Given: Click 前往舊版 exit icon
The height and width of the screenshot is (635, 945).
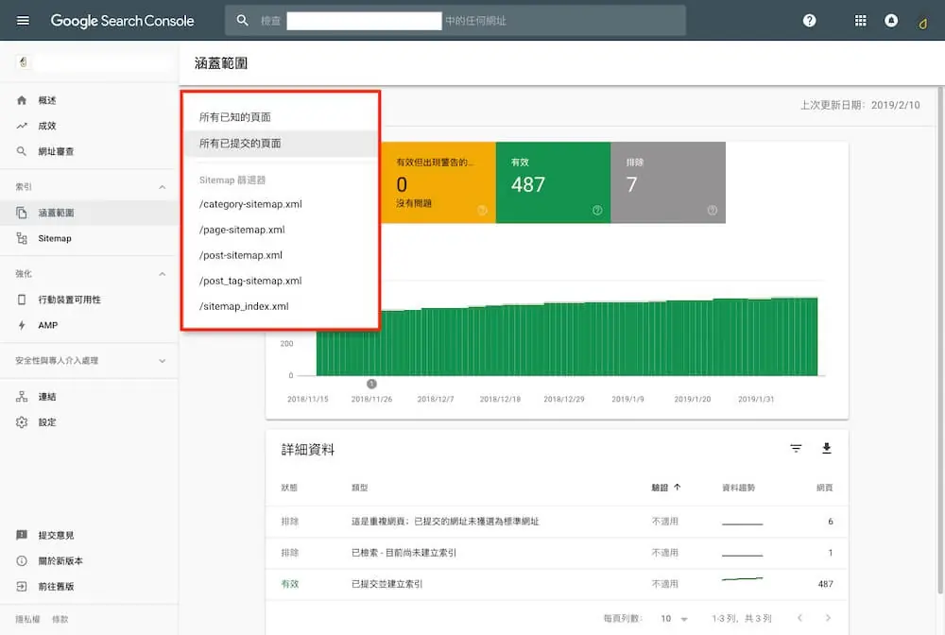Looking at the screenshot, I should (x=22, y=586).
